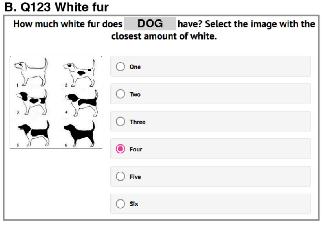Click the "closest amount of white" question text

click(x=164, y=37)
